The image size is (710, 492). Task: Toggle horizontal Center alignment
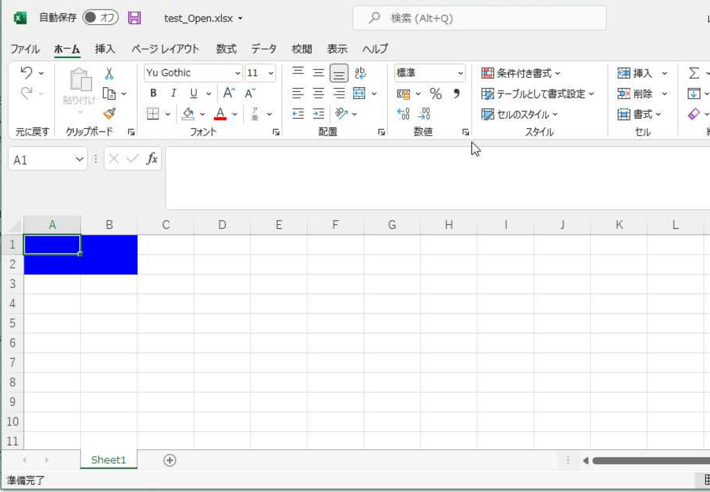click(318, 93)
